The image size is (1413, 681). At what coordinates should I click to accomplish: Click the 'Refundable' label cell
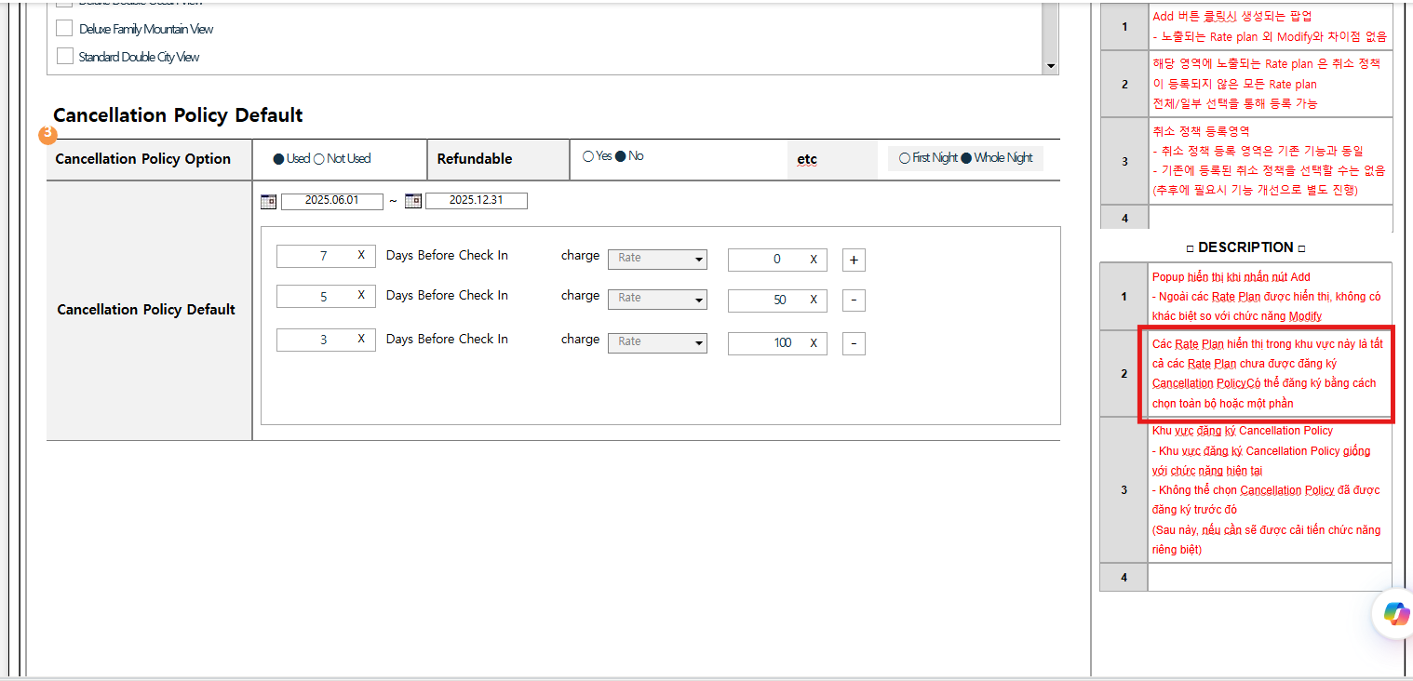498,159
